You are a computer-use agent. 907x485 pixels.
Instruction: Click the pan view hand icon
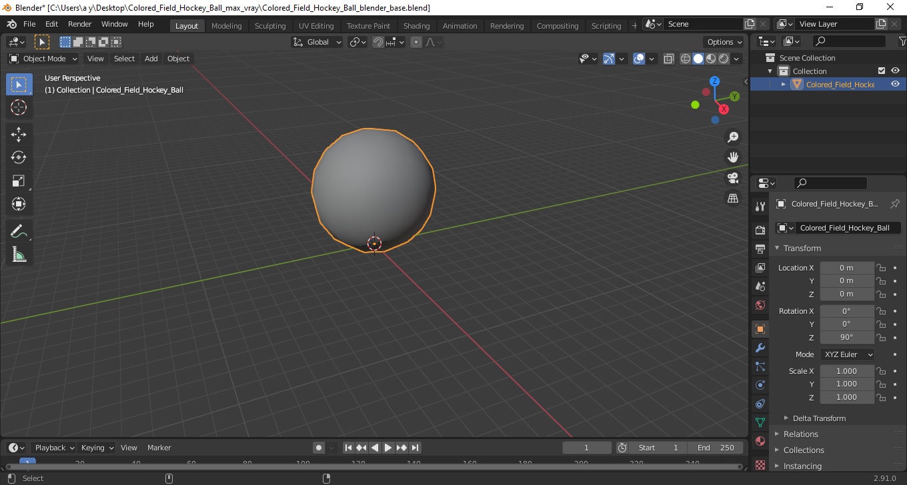pos(733,157)
